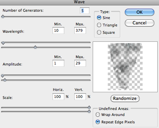The image size is (159, 128).
Task: Click the Scale Vert. percent field
Action: [80, 97]
